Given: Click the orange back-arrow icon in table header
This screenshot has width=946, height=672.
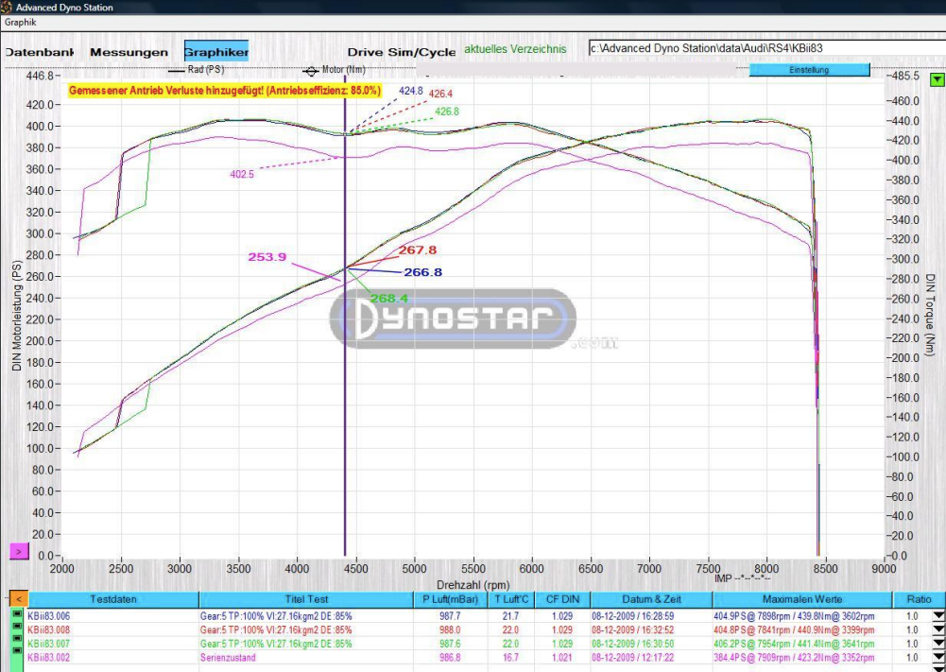Looking at the screenshot, I should point(17,599).
